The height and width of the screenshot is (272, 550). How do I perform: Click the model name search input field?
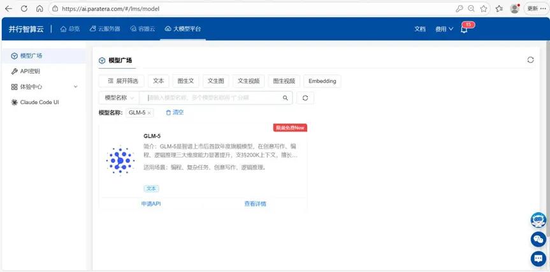pyautogui.click(x=210, y=98)
